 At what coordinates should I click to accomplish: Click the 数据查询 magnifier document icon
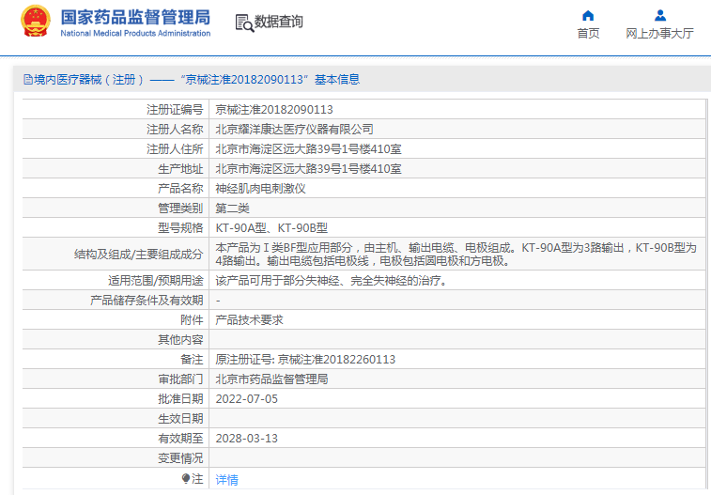[244, 23]
